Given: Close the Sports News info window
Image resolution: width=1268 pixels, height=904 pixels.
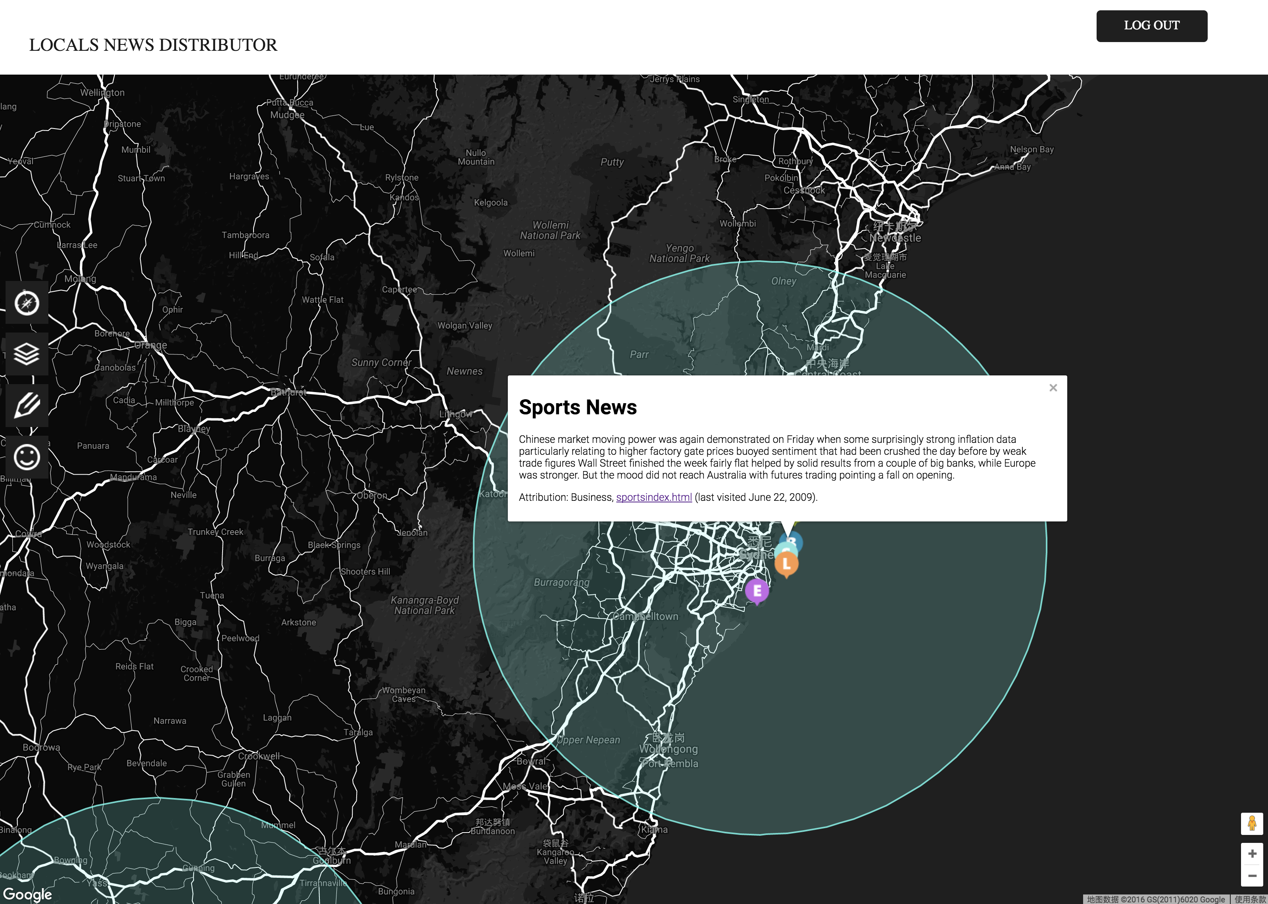Looking at the screenshot, I should click(x=1053, y=388).
